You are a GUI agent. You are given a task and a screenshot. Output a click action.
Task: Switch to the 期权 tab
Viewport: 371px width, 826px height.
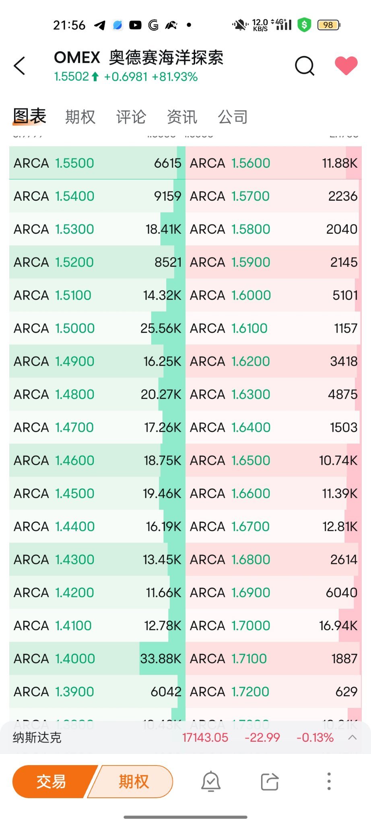(80, 117)
